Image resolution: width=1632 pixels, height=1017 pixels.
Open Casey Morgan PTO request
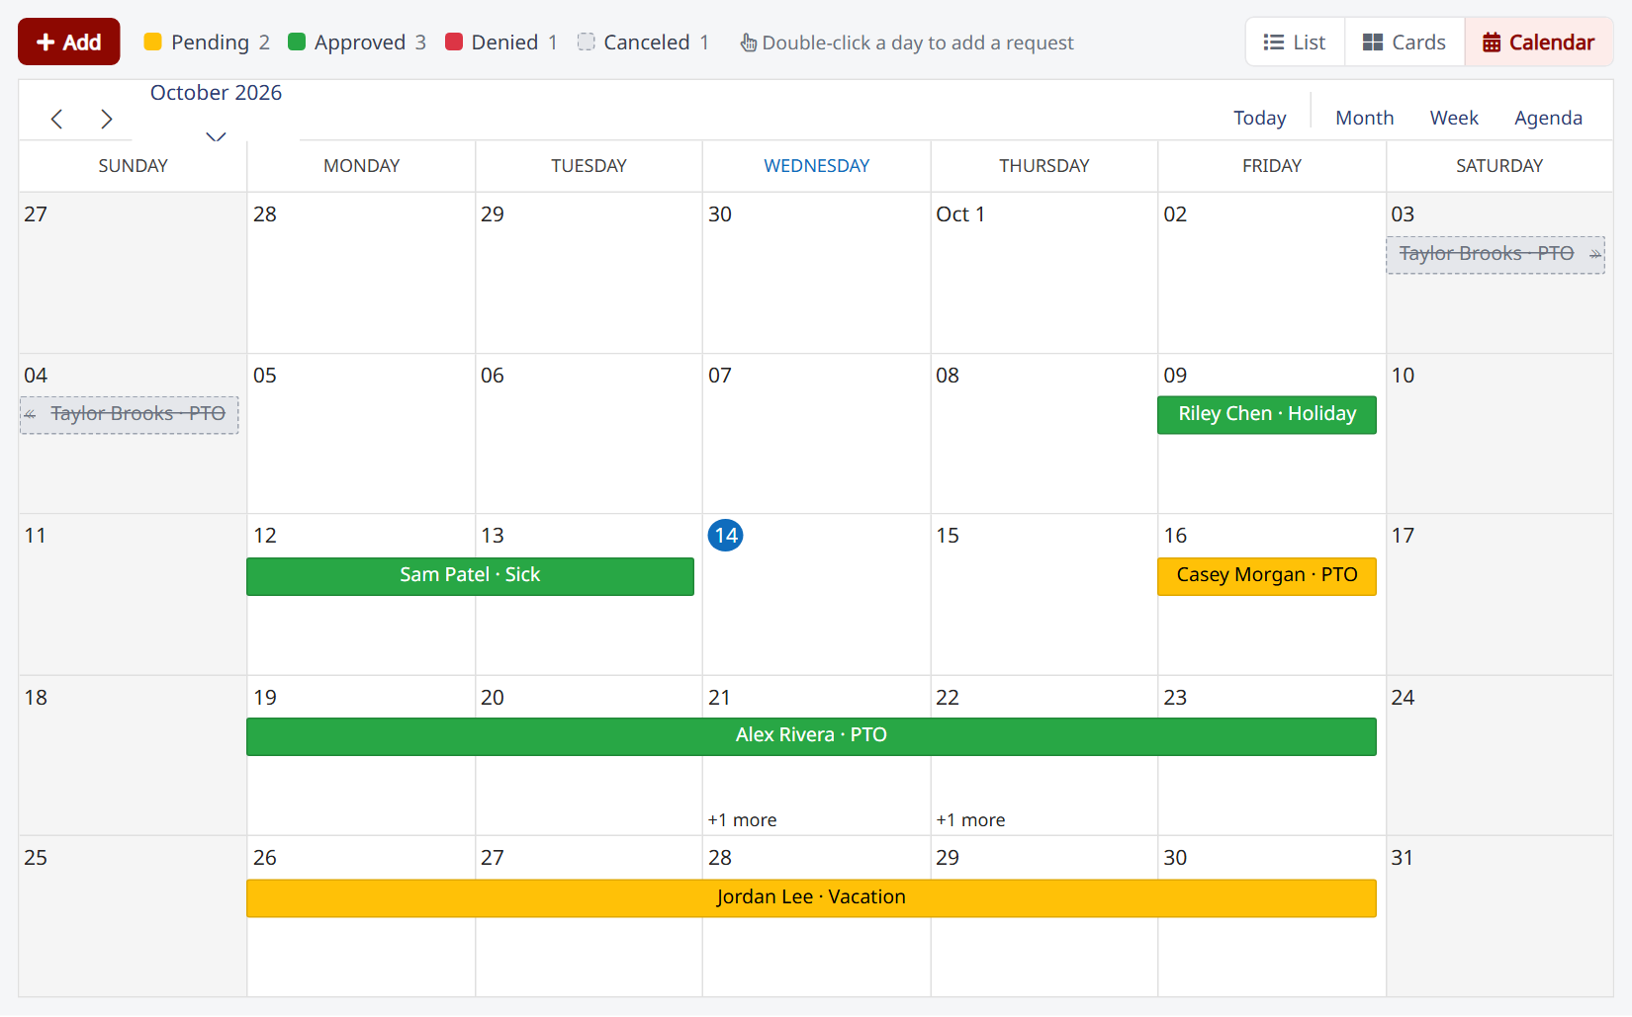click(1267, 576)
